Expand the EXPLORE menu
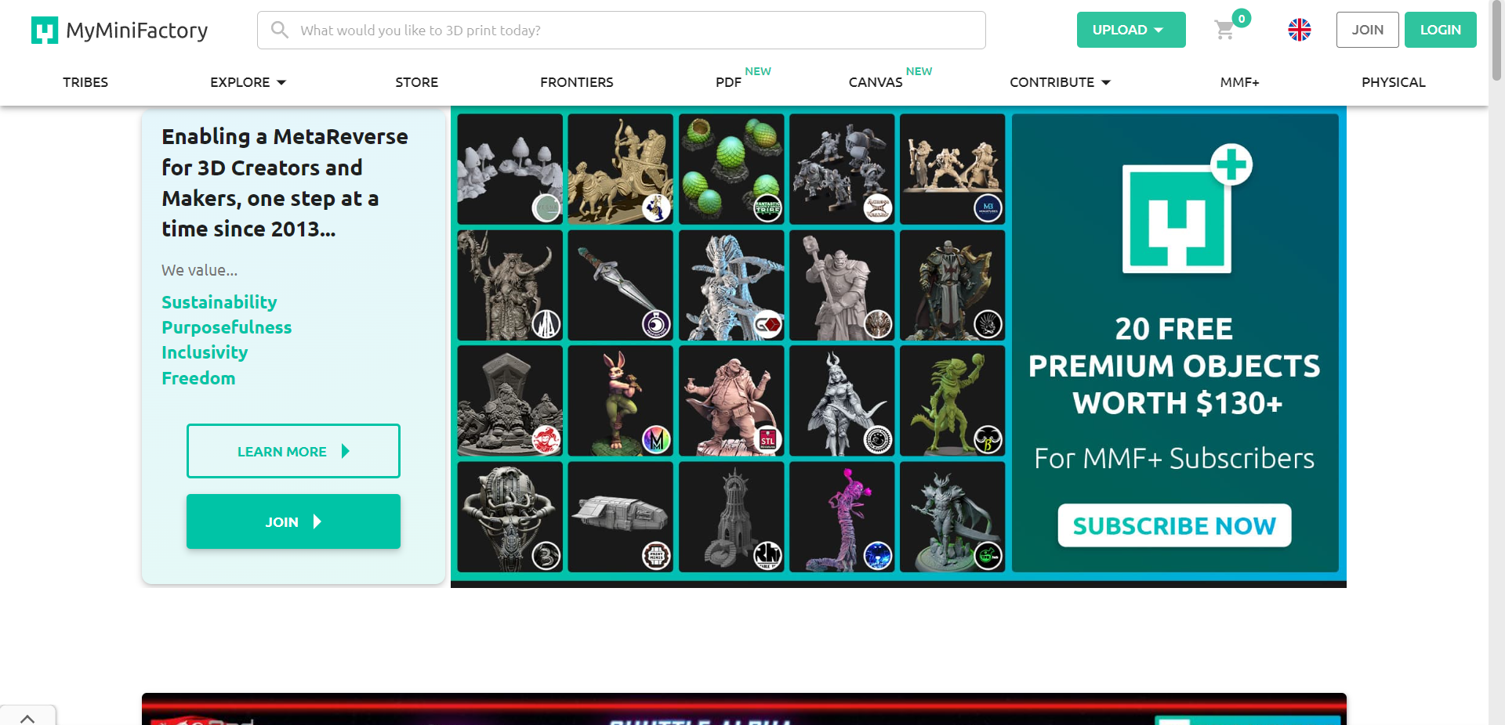 pos(248,82)
